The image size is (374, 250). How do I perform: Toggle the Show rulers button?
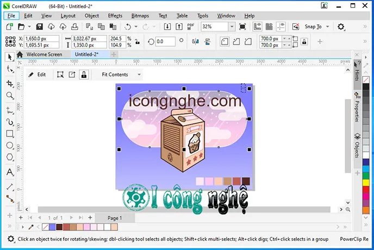pyautogui.click(x=257, y=27)
